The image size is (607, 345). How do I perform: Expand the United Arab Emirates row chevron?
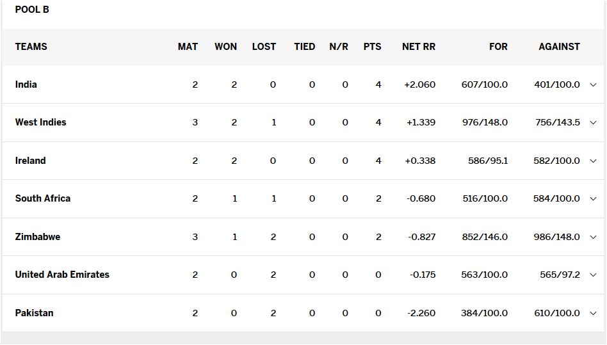593,275
